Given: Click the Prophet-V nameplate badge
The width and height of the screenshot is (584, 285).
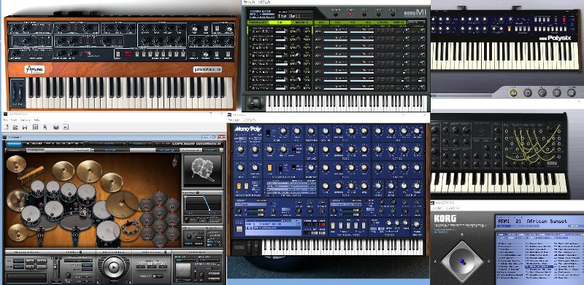Looking at the screenshot, I should point(207,69).
